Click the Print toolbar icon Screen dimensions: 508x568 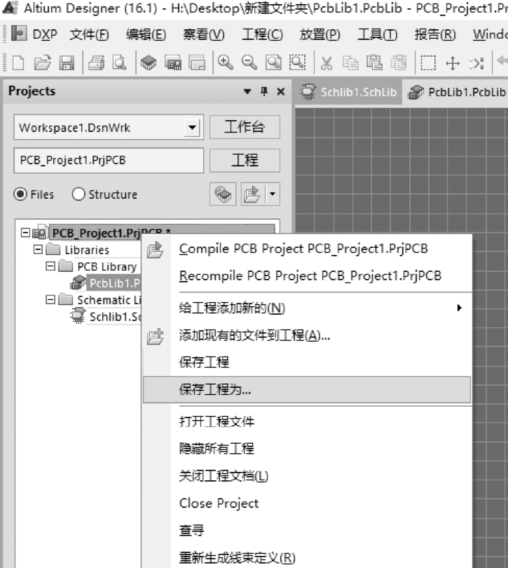tap(97, 63)
